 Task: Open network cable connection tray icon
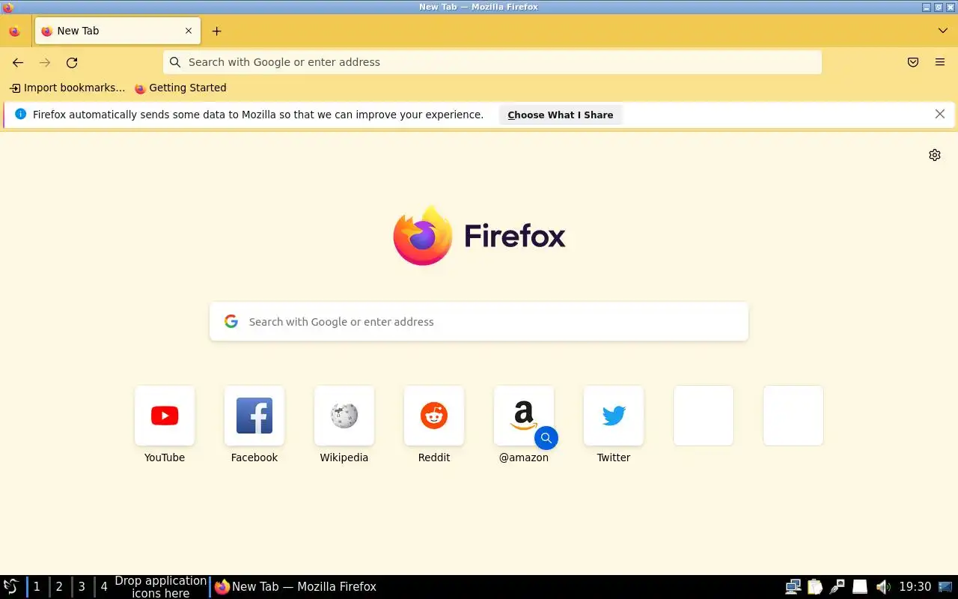tap(838, 587)
